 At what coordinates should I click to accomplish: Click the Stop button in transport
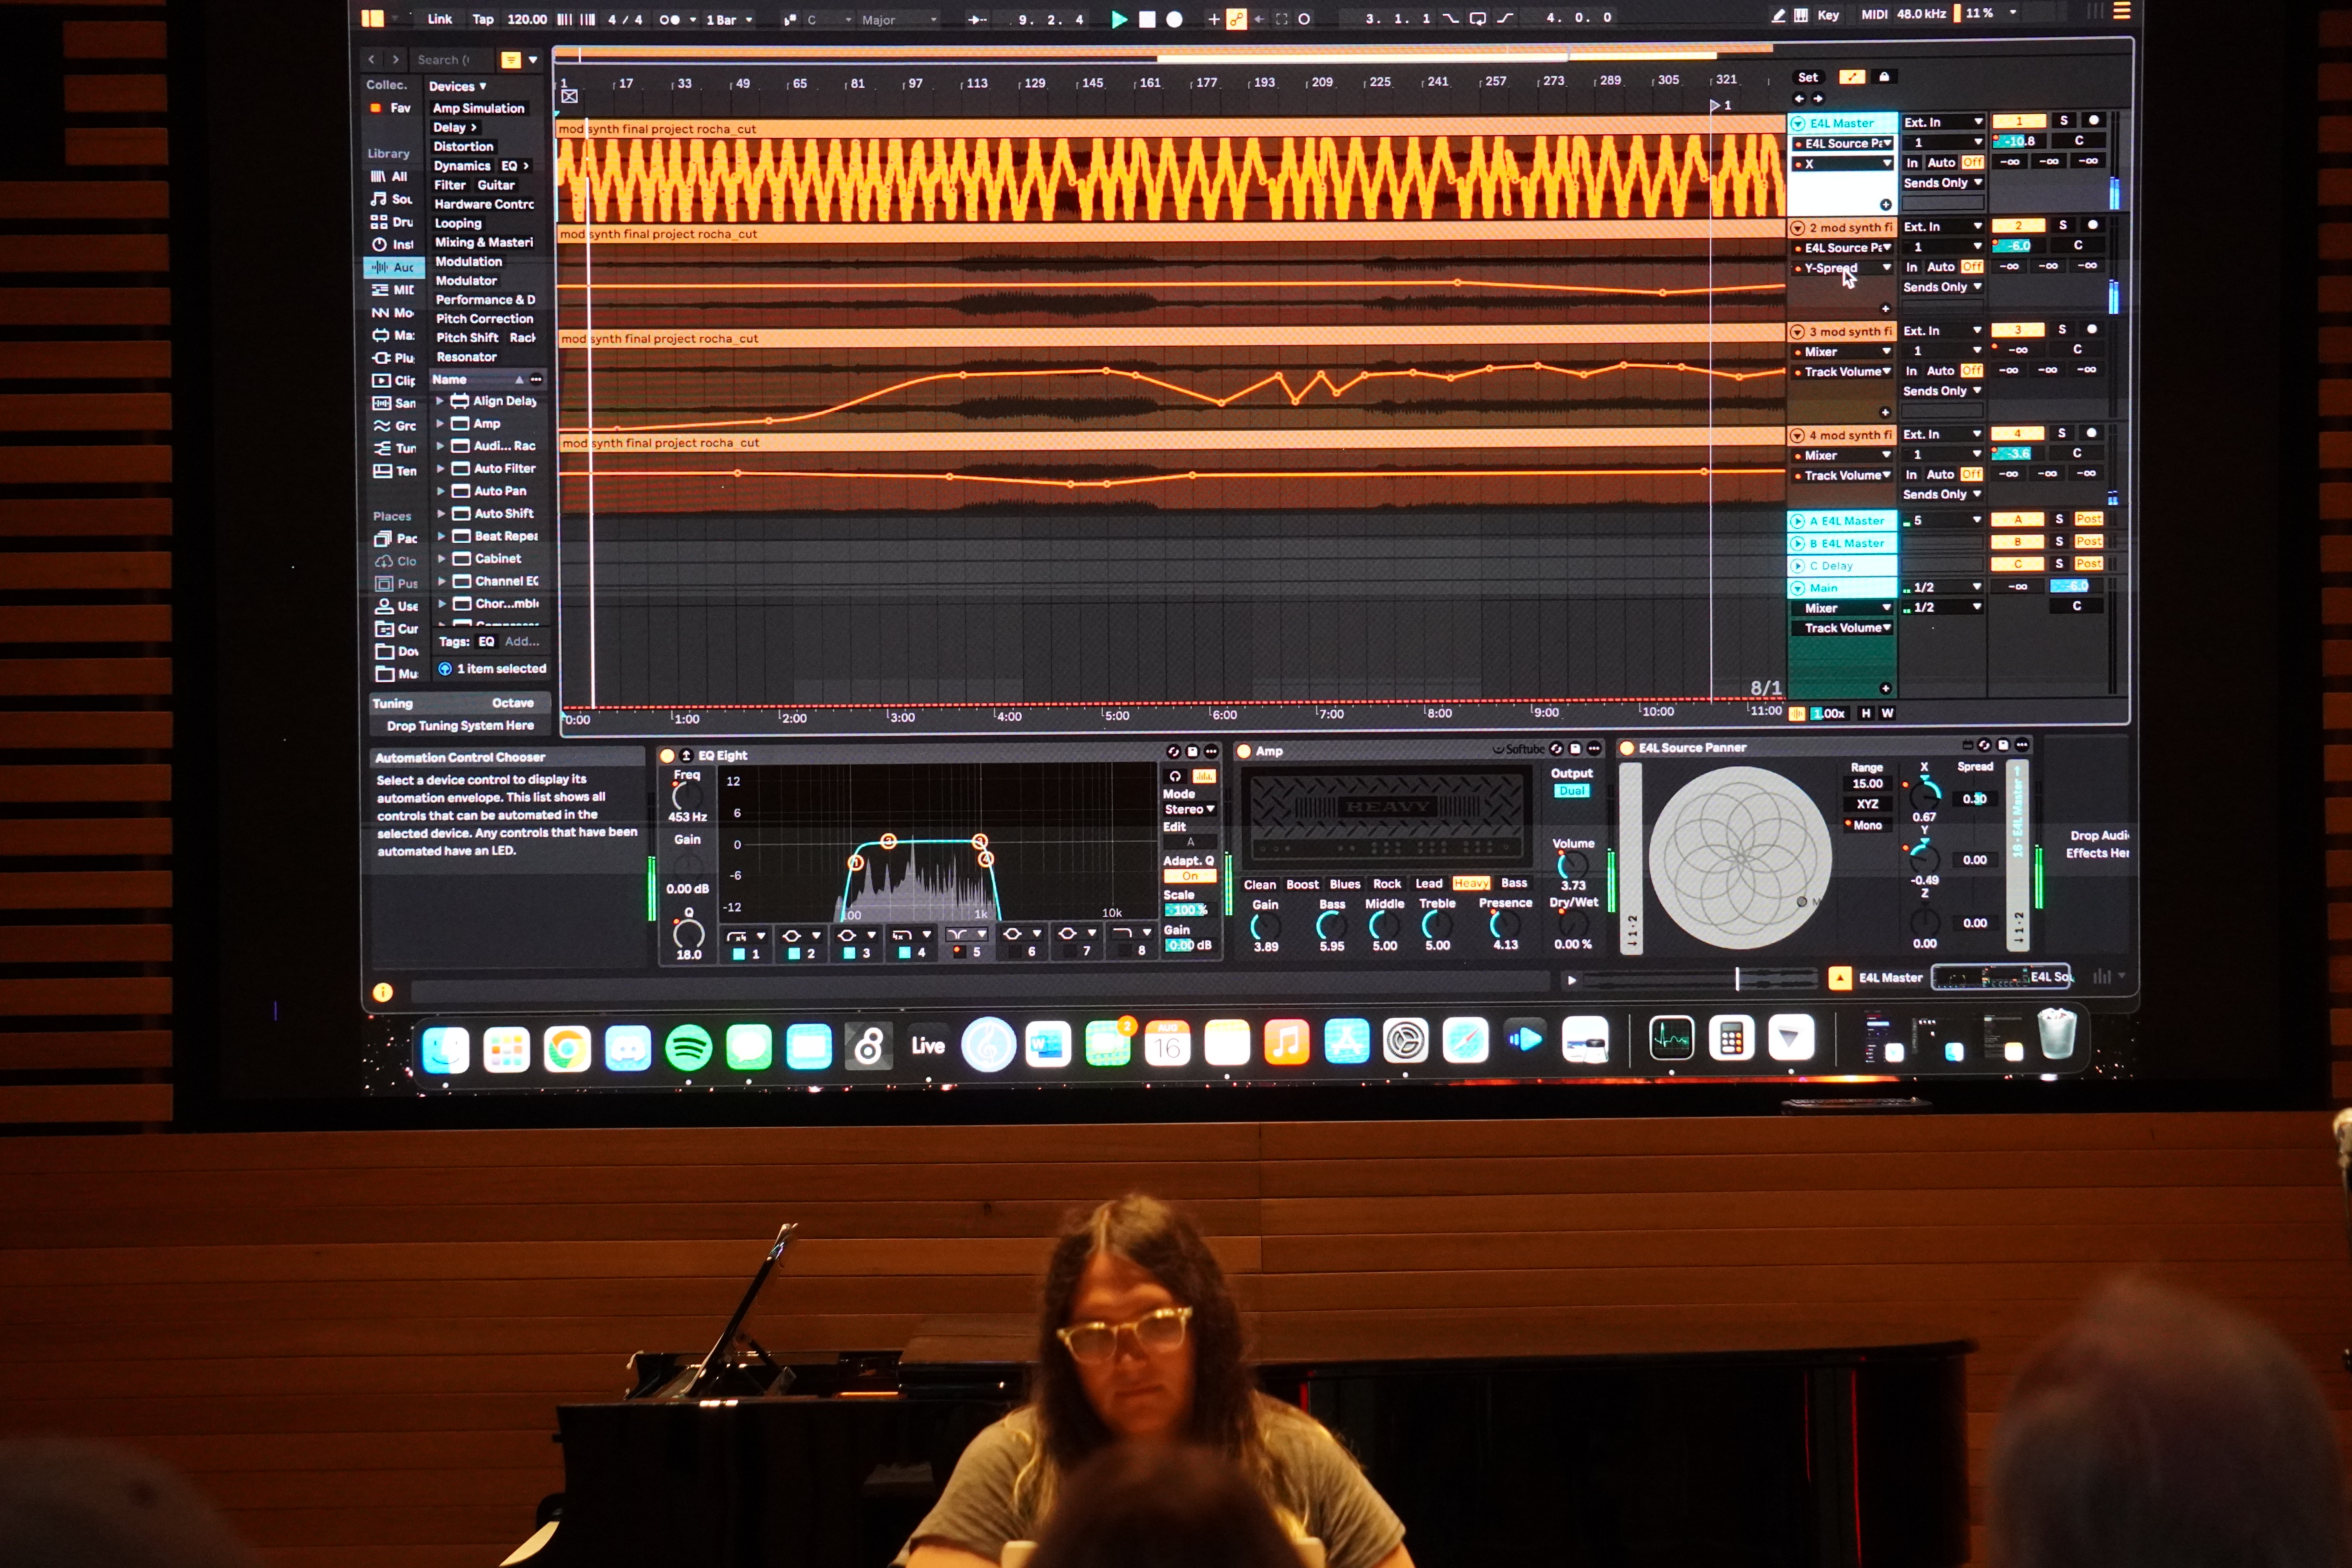pyautogui.click(x=1147, y=19)
